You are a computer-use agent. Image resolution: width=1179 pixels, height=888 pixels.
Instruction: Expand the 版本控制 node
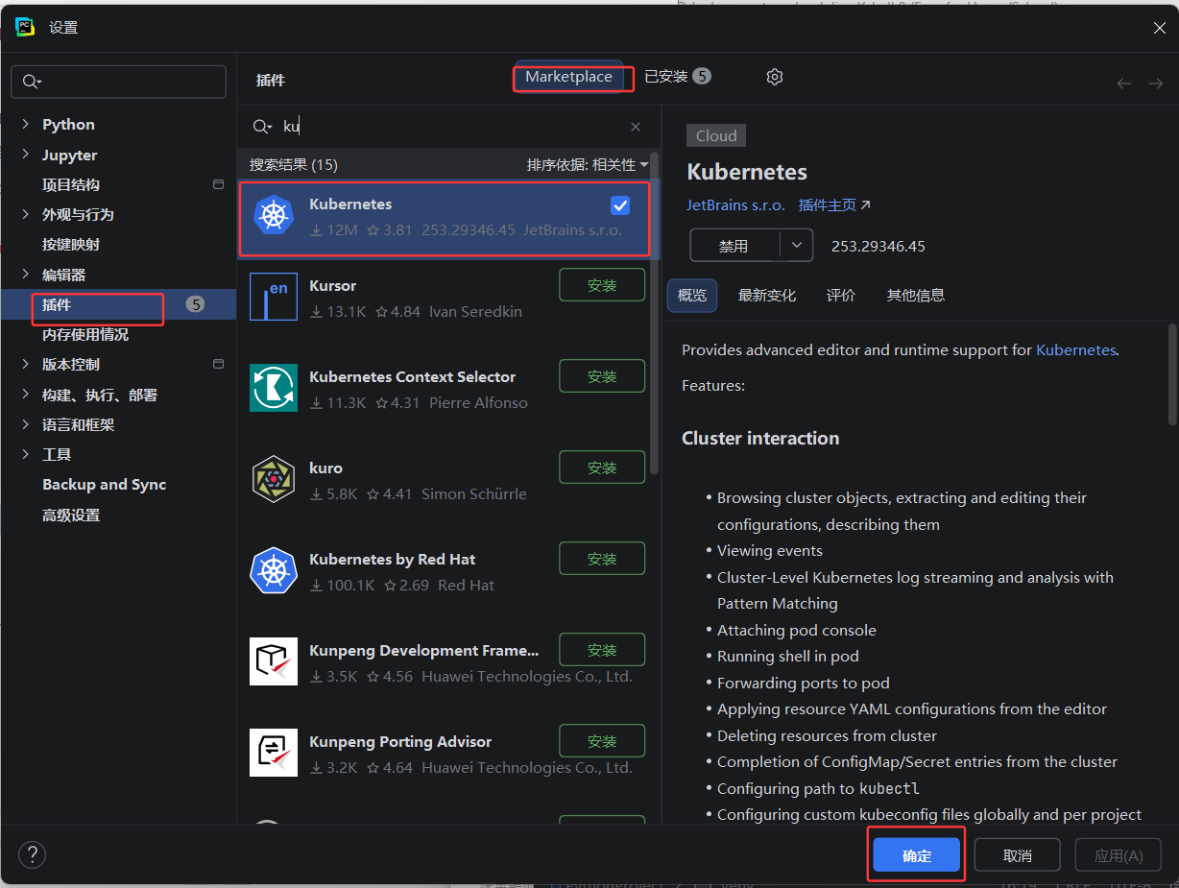(26, 364)
